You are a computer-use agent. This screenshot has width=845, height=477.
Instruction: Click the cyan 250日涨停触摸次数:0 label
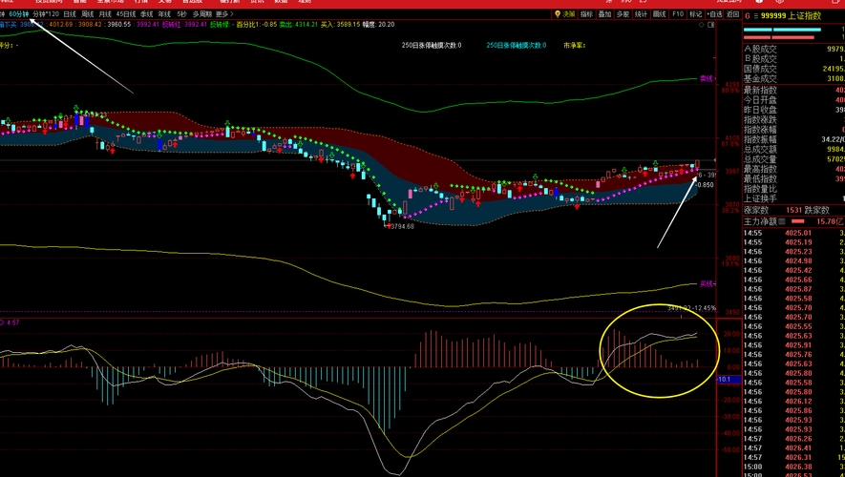(x=517, y=46)
